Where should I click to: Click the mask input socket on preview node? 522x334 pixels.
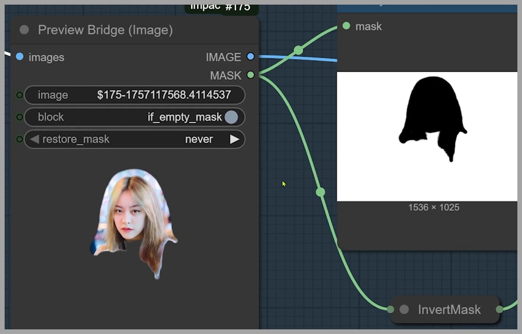346,26
